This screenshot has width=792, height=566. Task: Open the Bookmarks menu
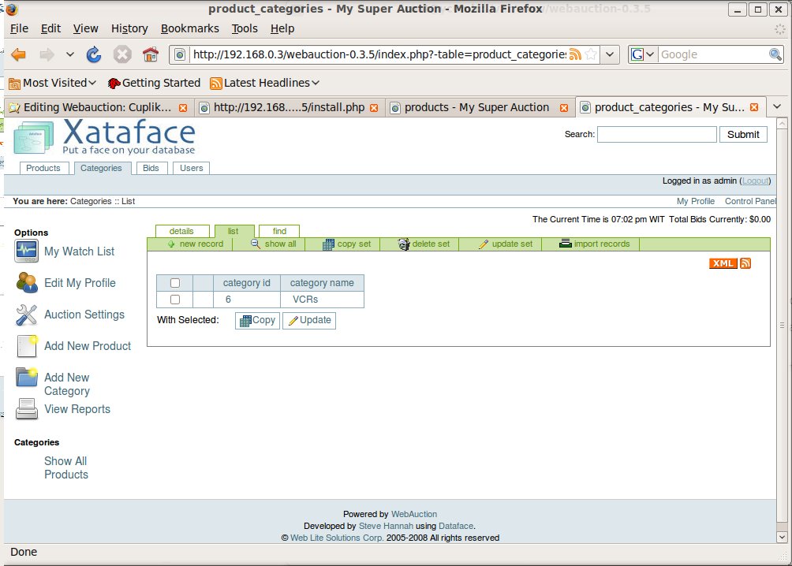point(190,28)
